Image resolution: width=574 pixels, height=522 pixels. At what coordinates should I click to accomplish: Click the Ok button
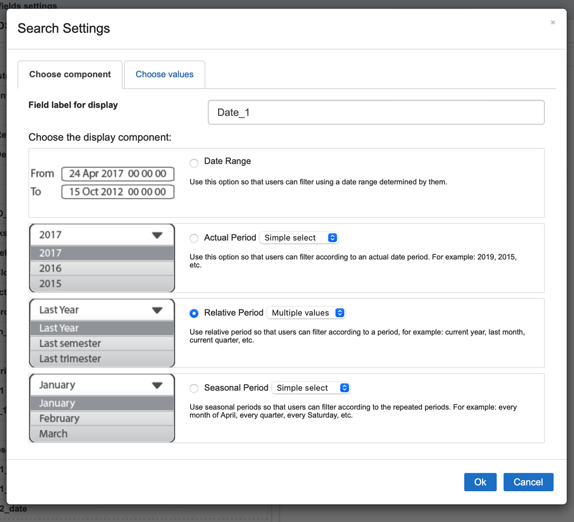480,482
